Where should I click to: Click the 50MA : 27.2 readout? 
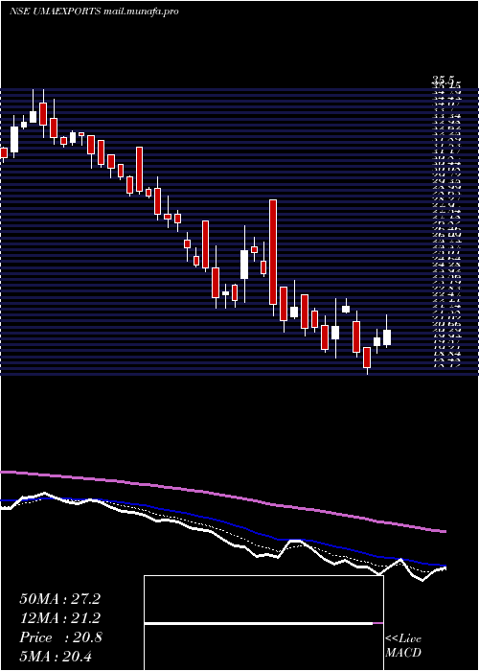pos(59,599)
